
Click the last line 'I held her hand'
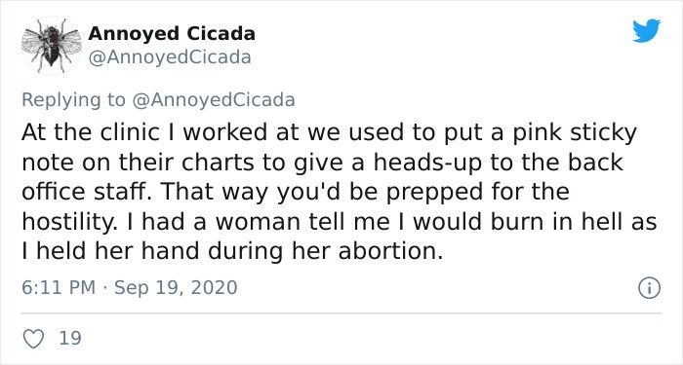(x=232, y=252)
